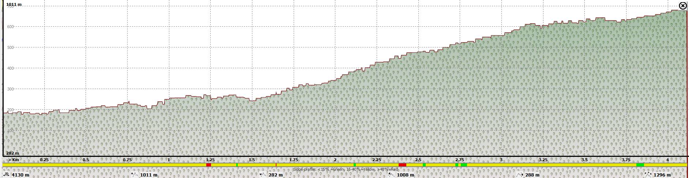Click the 1011 m maximum label at top left
The height and width of the screenshot is (178, 689).
pyautogui.click(x=14, y=4)
